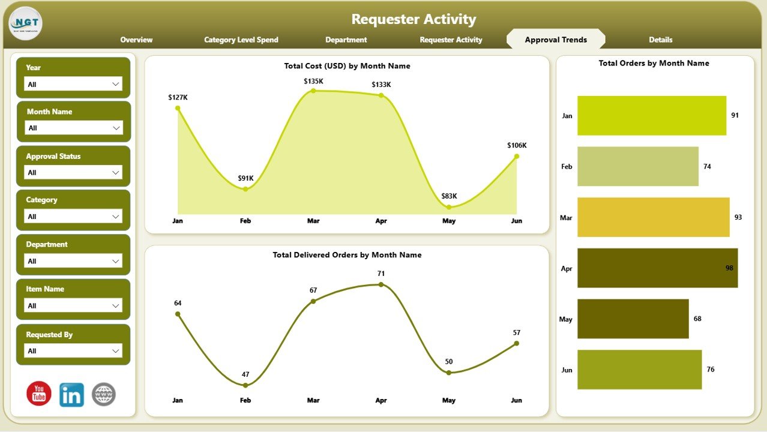Open the LinkedIn icon link
Screen dimensions: 767x432
[71, 395]
